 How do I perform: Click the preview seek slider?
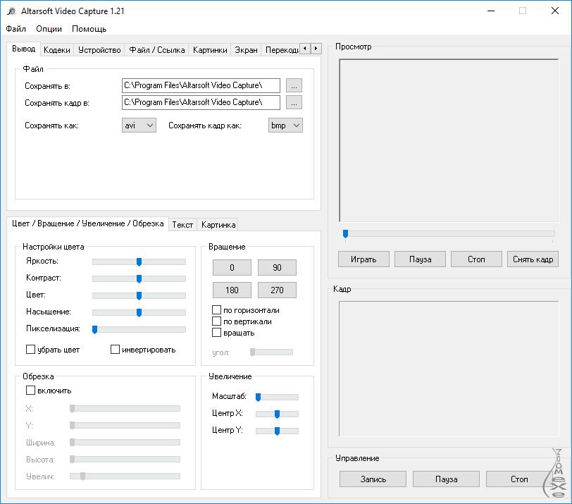click(x=449, y=234)
